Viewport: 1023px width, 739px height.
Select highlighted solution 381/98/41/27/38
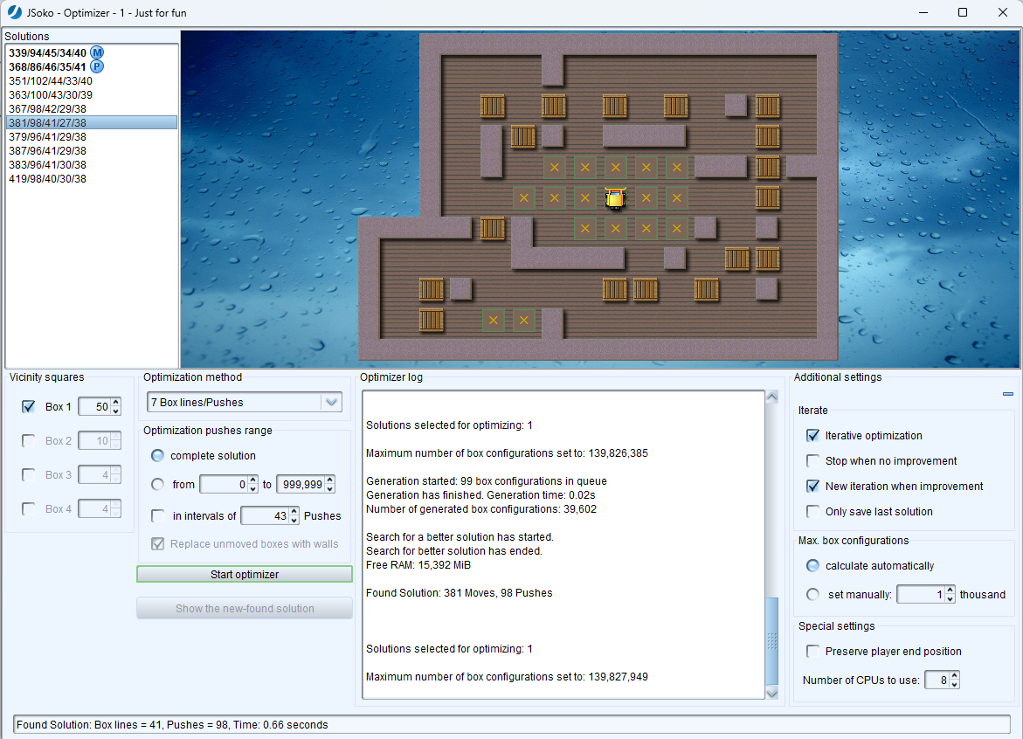pyautogui.click(x=92, y=122)
